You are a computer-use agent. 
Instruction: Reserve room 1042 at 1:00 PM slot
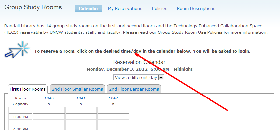tap(113, 117)
